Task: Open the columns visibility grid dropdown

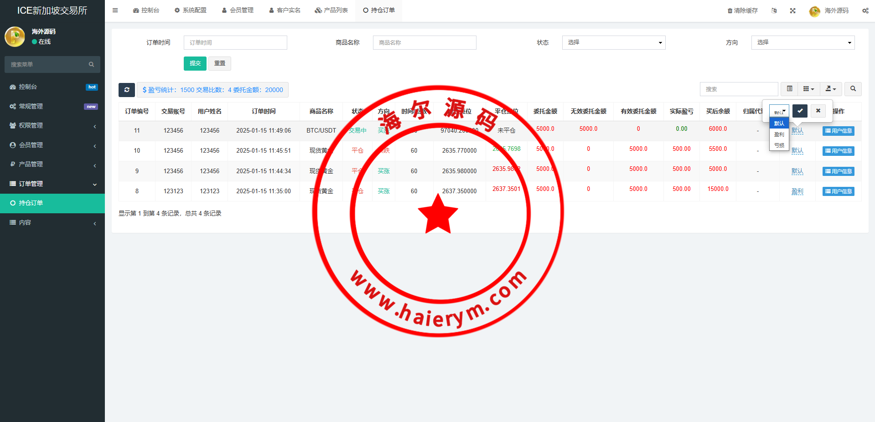Action: (808, 89)
